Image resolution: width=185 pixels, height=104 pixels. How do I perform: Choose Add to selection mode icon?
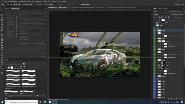pos(14,4)
